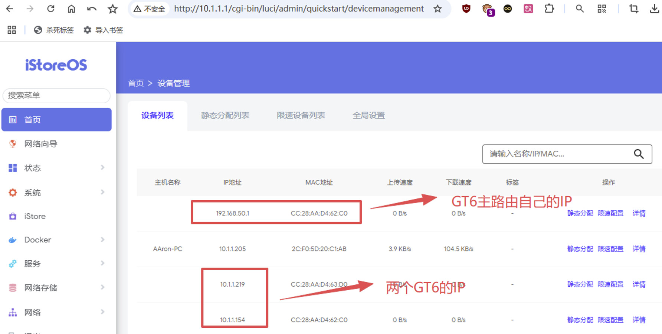This screenshot has height=334, width=662.
Task: Switch to the 设备列表 tab
Action: 157,116
